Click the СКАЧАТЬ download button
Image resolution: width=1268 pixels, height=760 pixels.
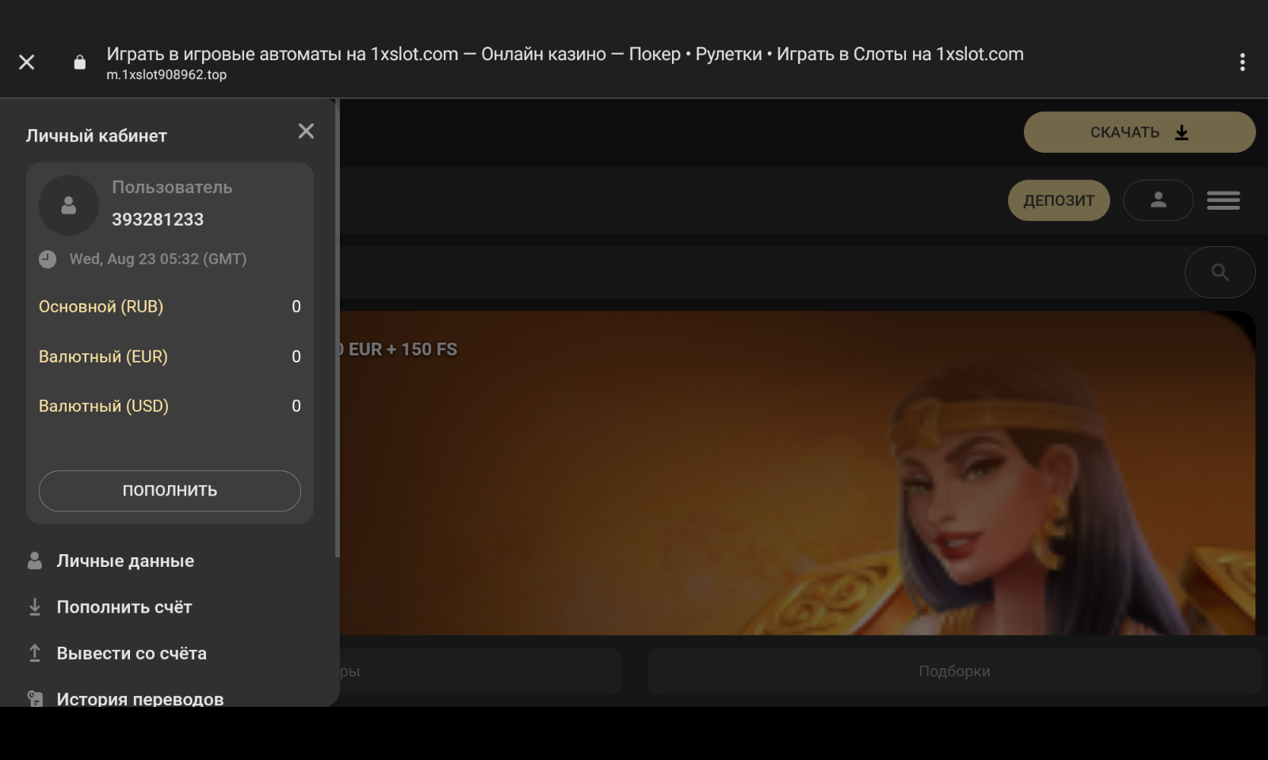pos(1140,132)
